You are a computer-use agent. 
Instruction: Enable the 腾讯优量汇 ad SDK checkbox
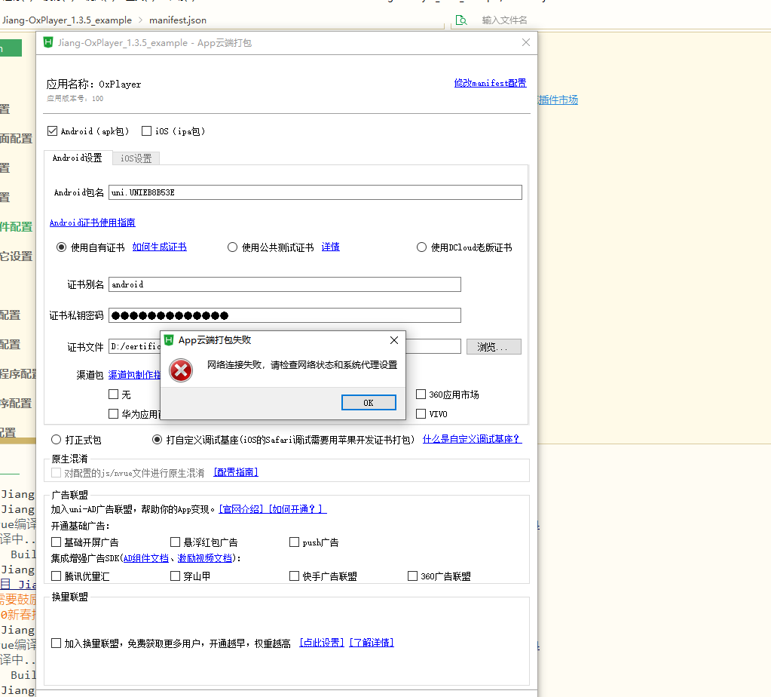point(57,576)
